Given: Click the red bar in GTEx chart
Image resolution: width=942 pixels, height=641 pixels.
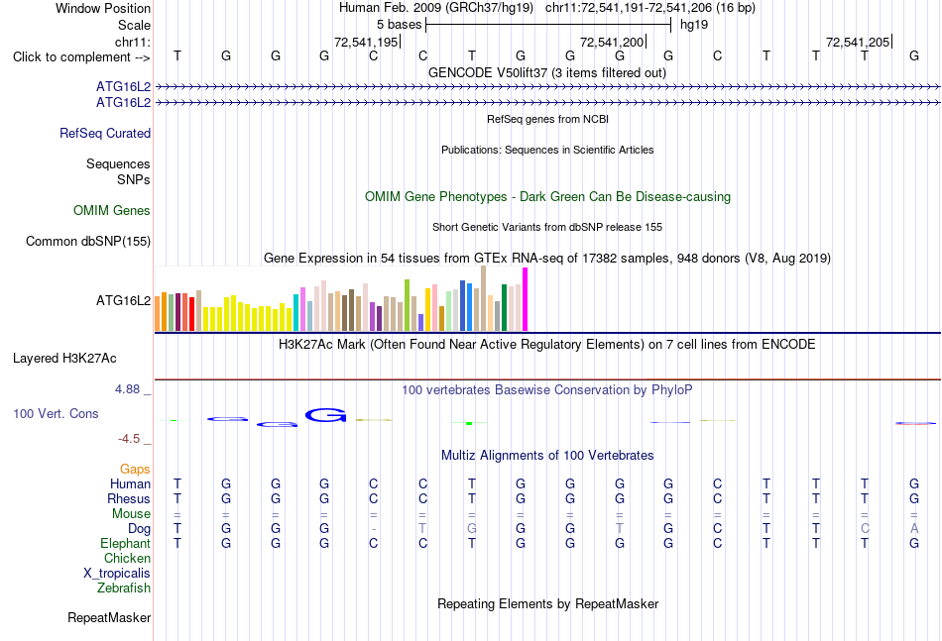Looking at the screenshot, I should click(x=191, y=314).
